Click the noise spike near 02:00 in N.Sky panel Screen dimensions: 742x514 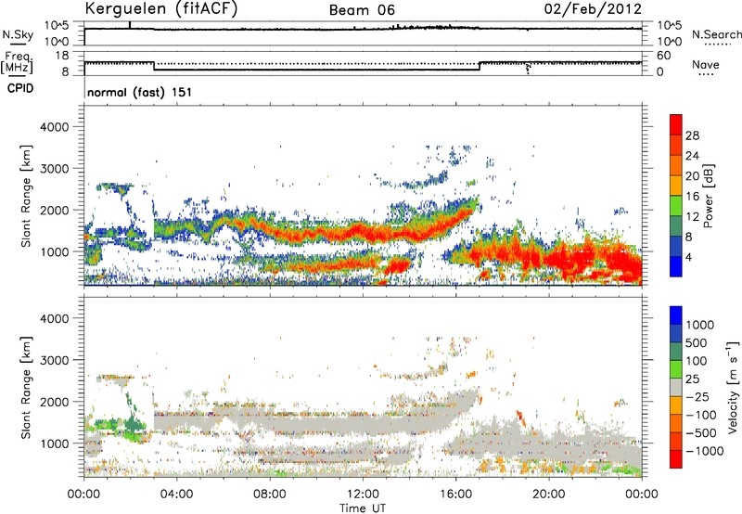[x=130, y=25]
